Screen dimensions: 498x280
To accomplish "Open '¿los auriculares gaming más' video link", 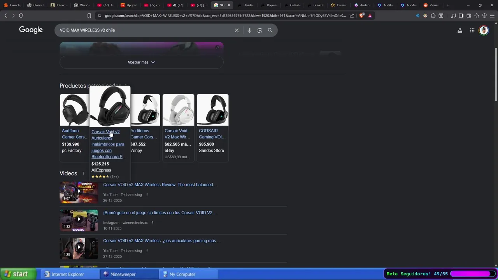I will click(x=161, y=241).
